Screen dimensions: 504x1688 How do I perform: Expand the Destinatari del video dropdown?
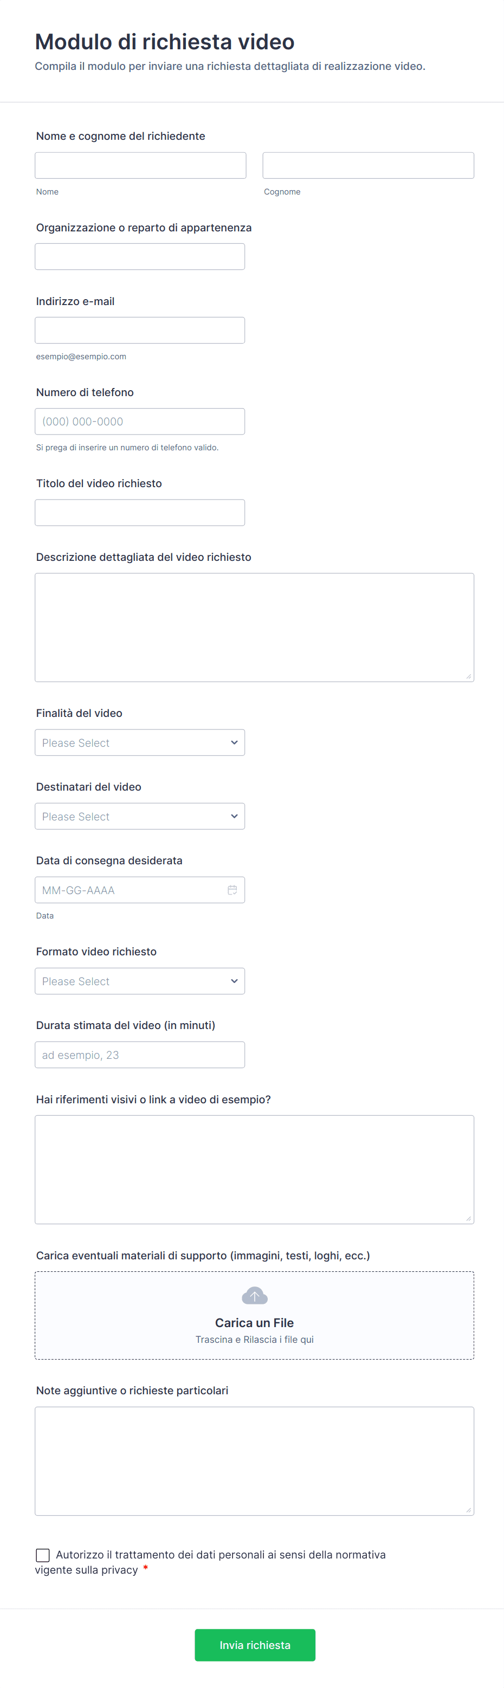click(x=140, y=817)
